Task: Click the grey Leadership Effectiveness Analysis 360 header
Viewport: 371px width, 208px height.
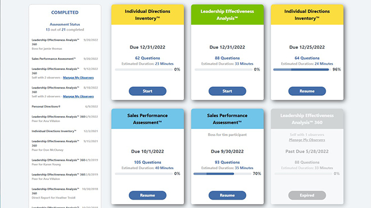Action: 307,119
